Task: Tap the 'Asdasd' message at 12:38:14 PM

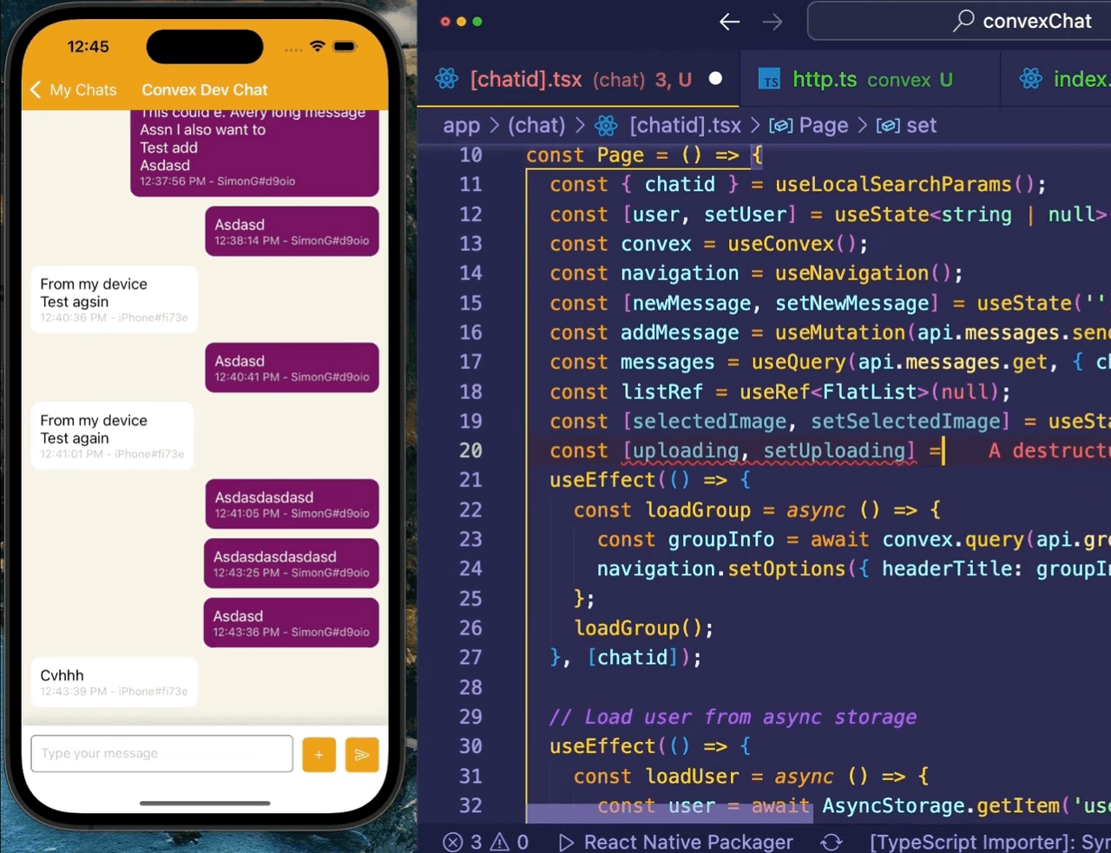Action: click(x=292, y=231)
